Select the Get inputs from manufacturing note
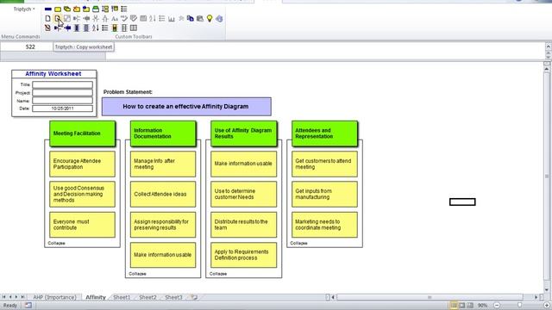Screen dimensions: 552x310 tap(324, 194)
